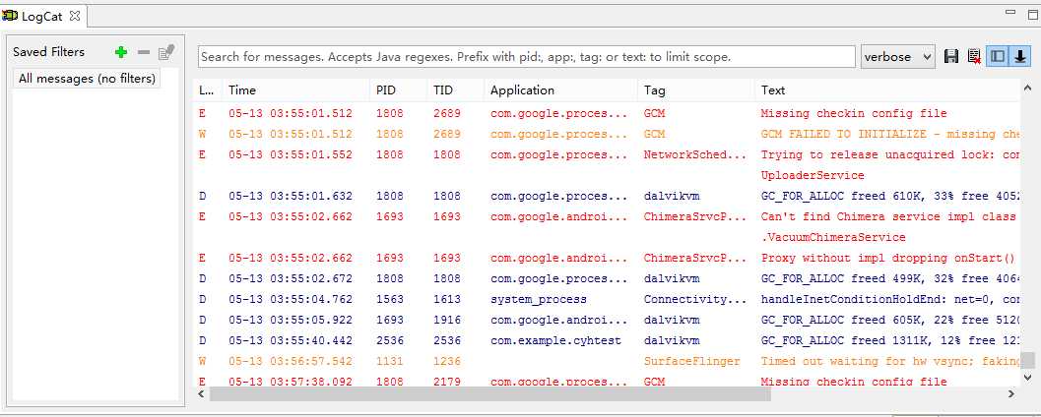Select 'GC_FOR_ALLOC freed 499K' row
Image resolution: width=1041 pixels, height=417 pixels.
tap(607, 278)
